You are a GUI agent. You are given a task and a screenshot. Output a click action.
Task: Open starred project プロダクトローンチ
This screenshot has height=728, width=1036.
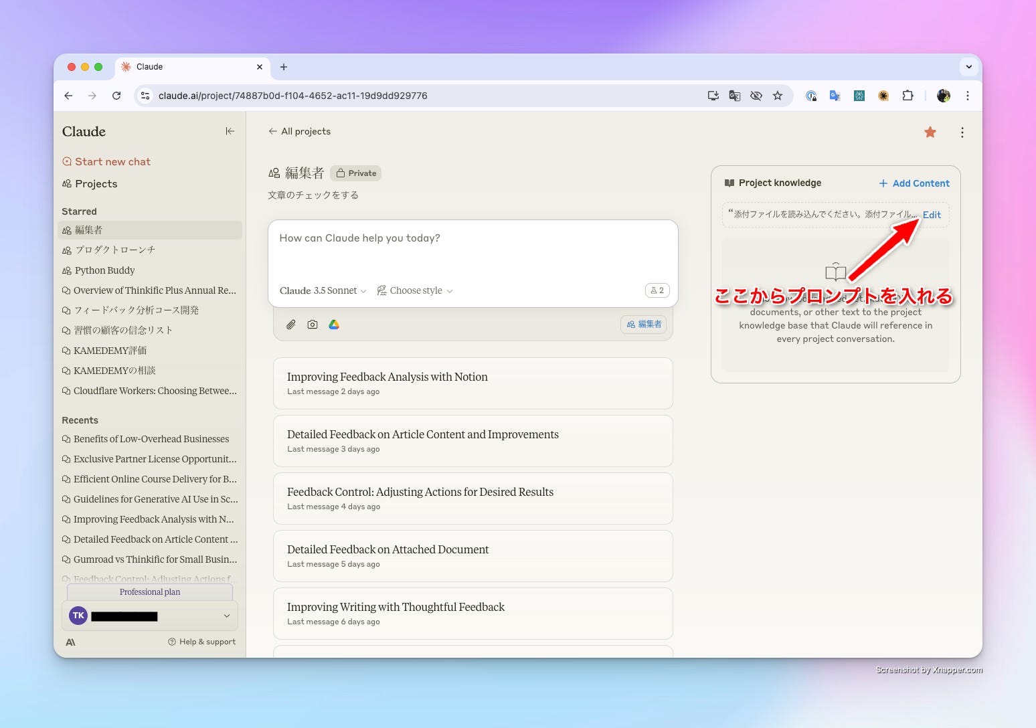coord(150,250)
